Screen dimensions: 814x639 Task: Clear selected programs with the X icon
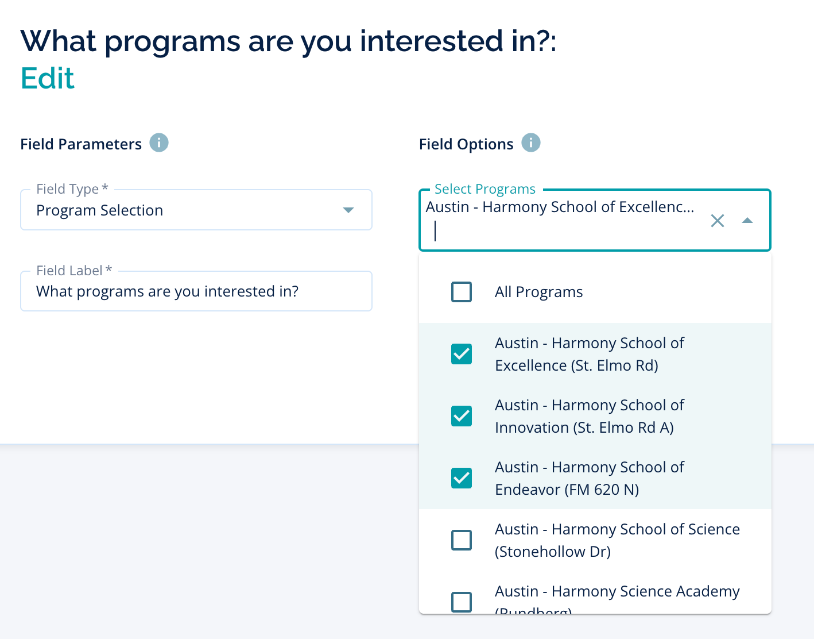point(717,221)
